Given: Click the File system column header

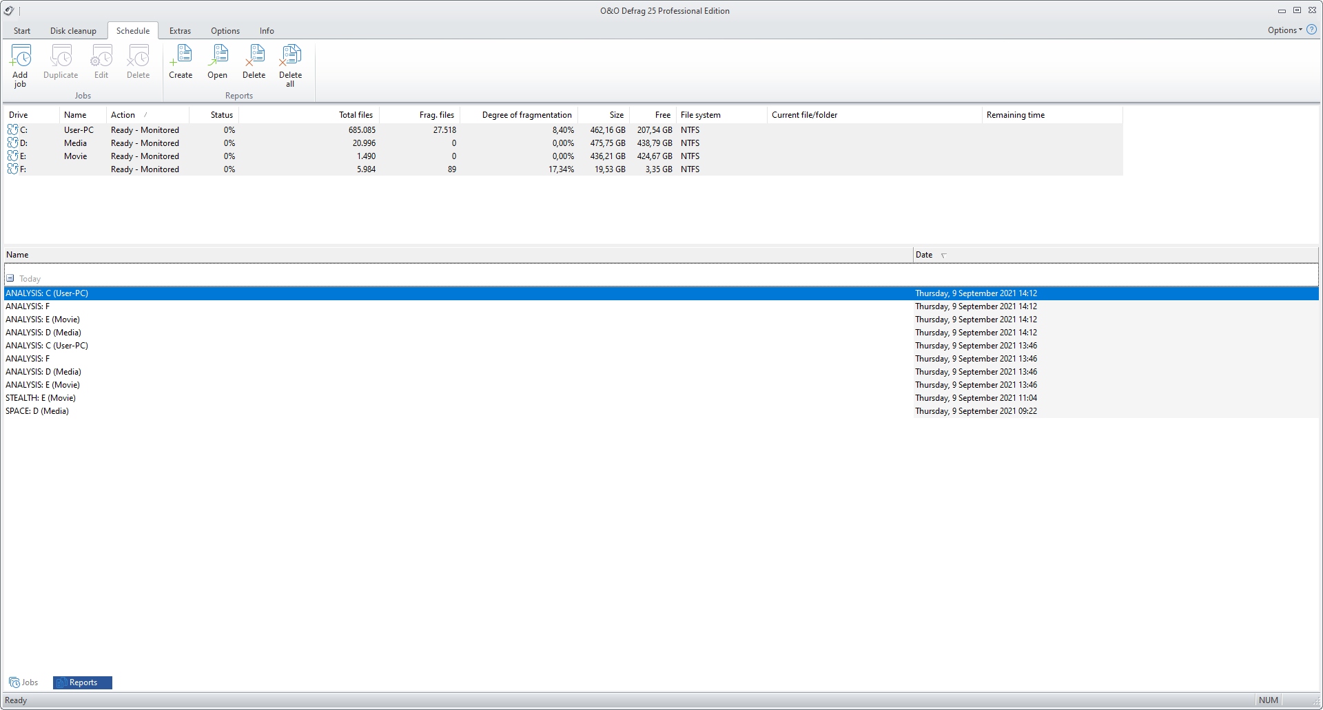Looking at the screenshot, I should (721, 115).
